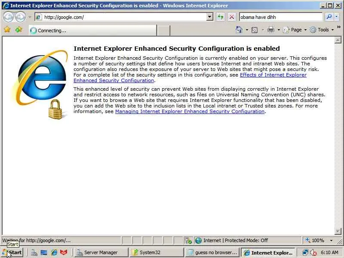Open the Page menu
The image size is (344, 258).
click(295, 30)
